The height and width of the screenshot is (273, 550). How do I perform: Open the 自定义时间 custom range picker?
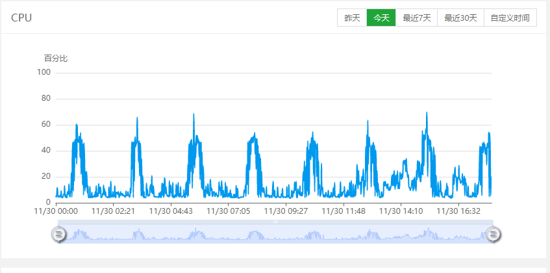pos(510,18)
